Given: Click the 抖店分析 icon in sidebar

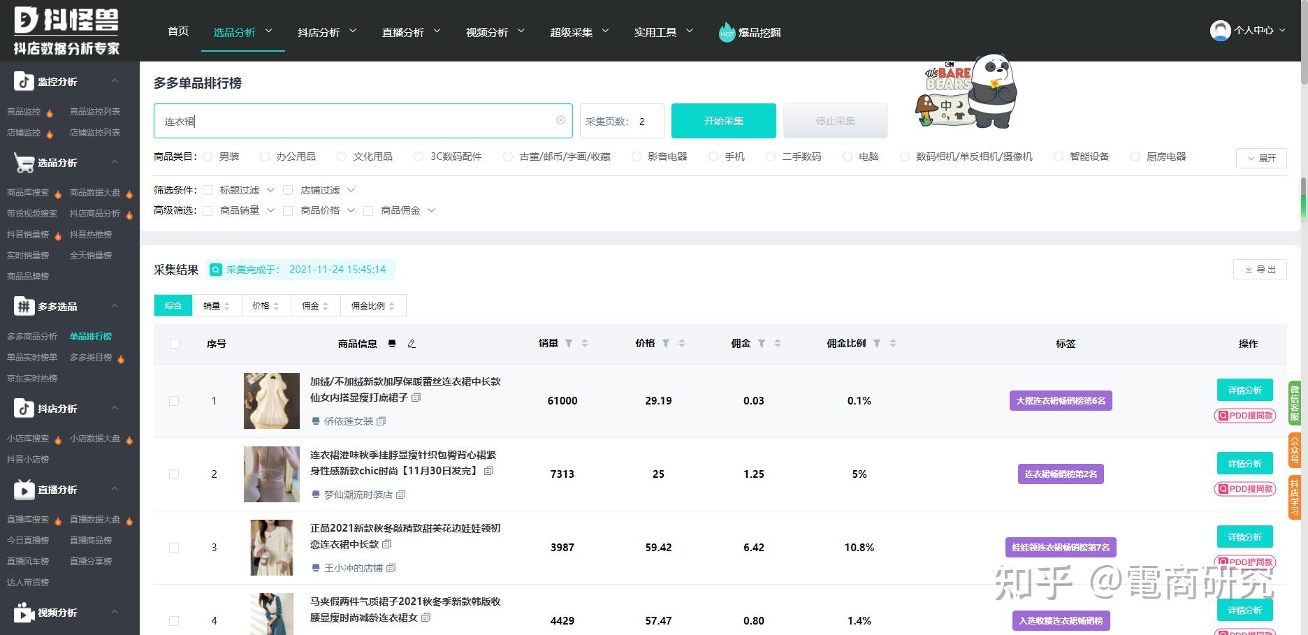Looking at the screenshot, I should click(x=24, y=408).
